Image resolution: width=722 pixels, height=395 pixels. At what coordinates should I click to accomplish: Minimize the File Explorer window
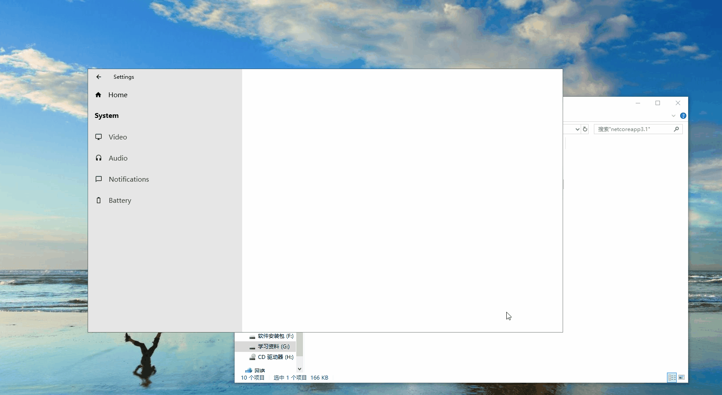click(638, 103)
